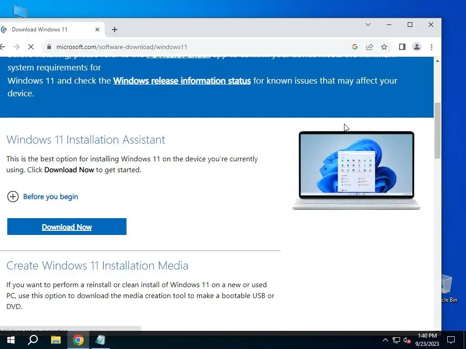Viewport: 466px width, 349px height.
Task: Stop loading the page with the X button
Action: (31, 47)
